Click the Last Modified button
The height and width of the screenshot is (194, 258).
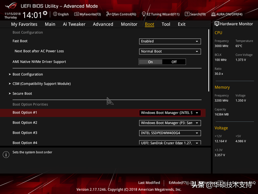(x=149, y=183)
